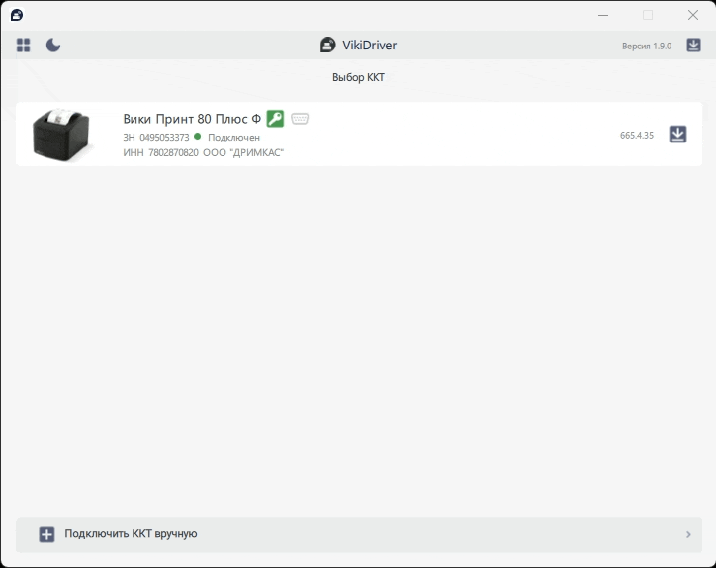The image size is (716, 568).
Task: Click the COM port connector icon
Action: click(x=300, y=119)
